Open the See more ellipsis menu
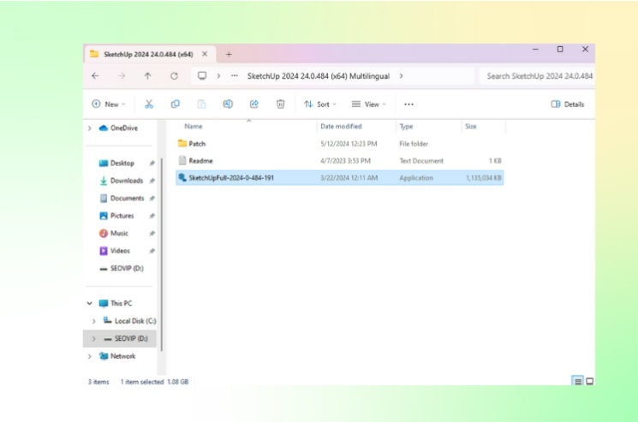The height and width of the screenshot is (422, 638). click(x=408, y=104)
